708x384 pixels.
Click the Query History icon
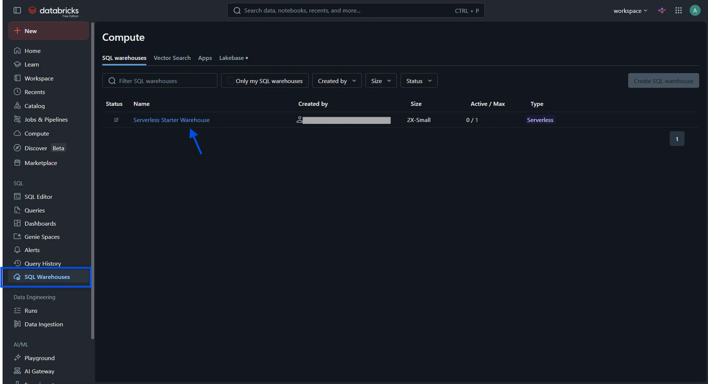point(17,263)
